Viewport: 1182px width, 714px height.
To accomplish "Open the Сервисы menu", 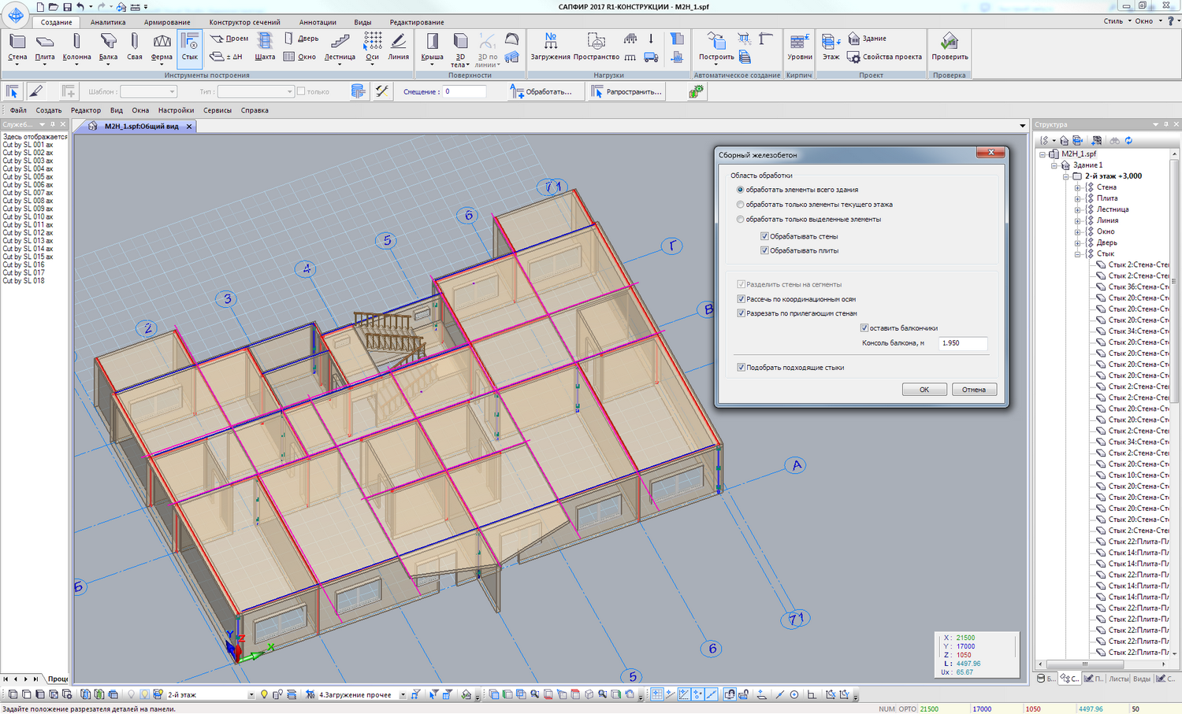I will [x=217, y=110].
